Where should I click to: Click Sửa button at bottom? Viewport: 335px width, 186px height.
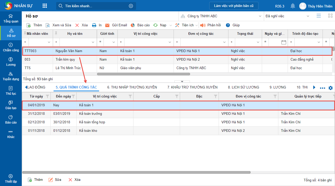(x=55, y=180)
